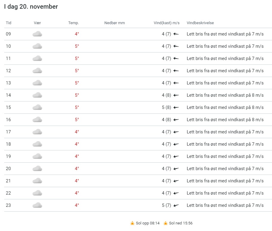The height and width of the screenshot is (231, 272).
Task: Click the cloudy weather icon at 12
Action: [x=37, y=71]
